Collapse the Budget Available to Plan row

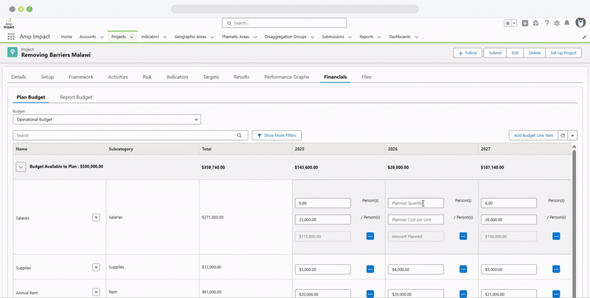tap(21, 167)
